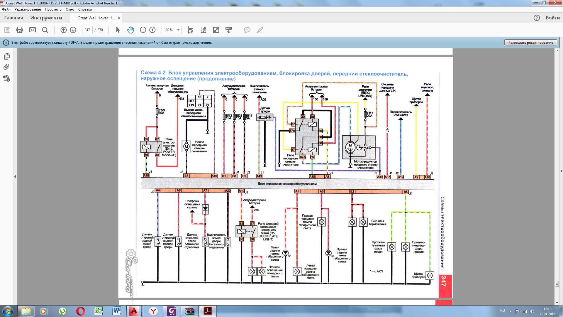Open WinRAR from taskbar
Screen dimensions: 563x317
(x=189, y=311)
